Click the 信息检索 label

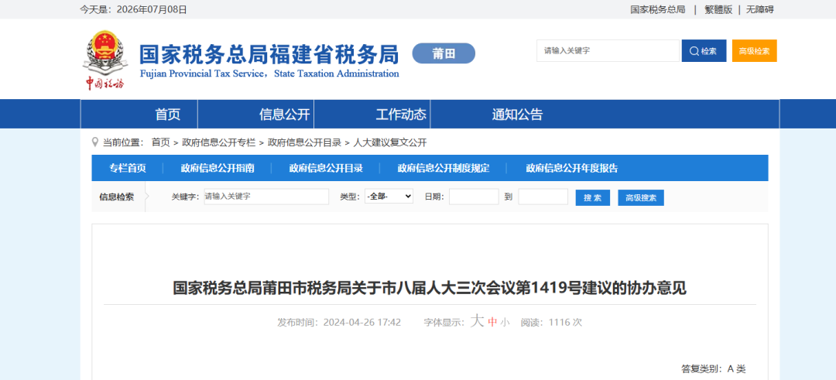point(117,197)
